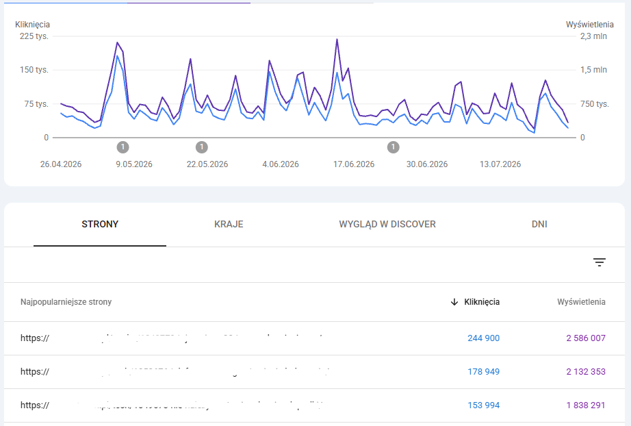Sort the table by Kliknięcia column
The image size is (631, 426).
click(482, 302)
